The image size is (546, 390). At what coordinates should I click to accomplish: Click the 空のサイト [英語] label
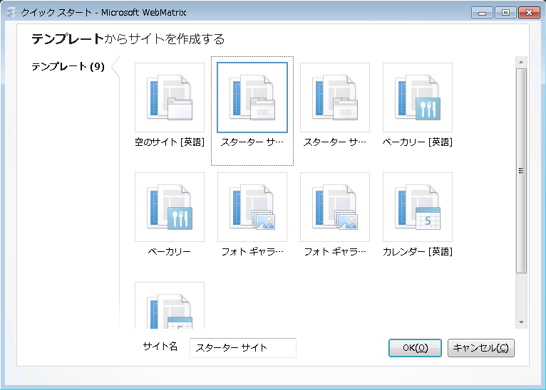[170, 142]
